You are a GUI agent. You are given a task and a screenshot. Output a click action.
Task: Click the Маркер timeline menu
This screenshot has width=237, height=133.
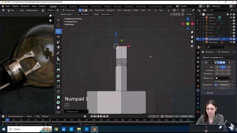(45, 116)
